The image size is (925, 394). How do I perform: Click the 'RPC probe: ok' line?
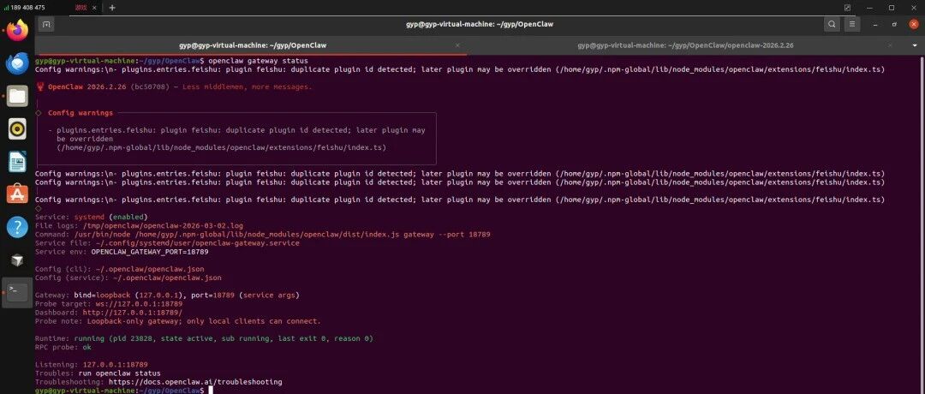[x=63, y=348]
